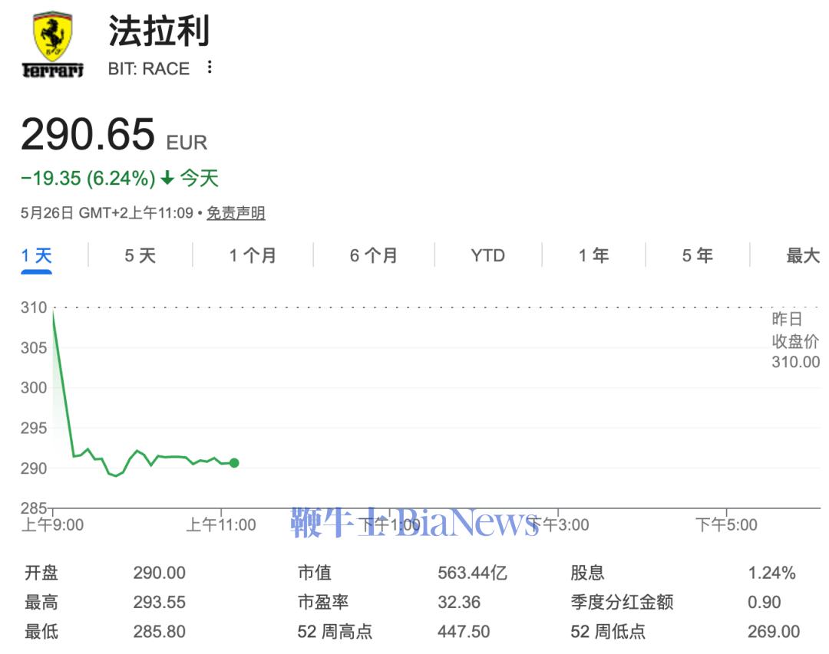Click the 季度分红金额 value 0.90
The width and height of the screenshot is (829, 654).
pos(764,602)
